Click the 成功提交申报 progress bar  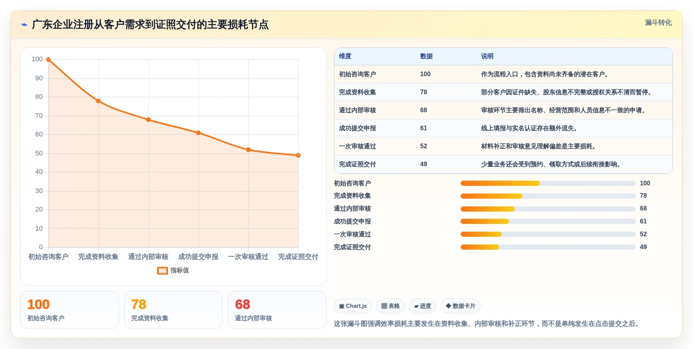click(548, 221)
